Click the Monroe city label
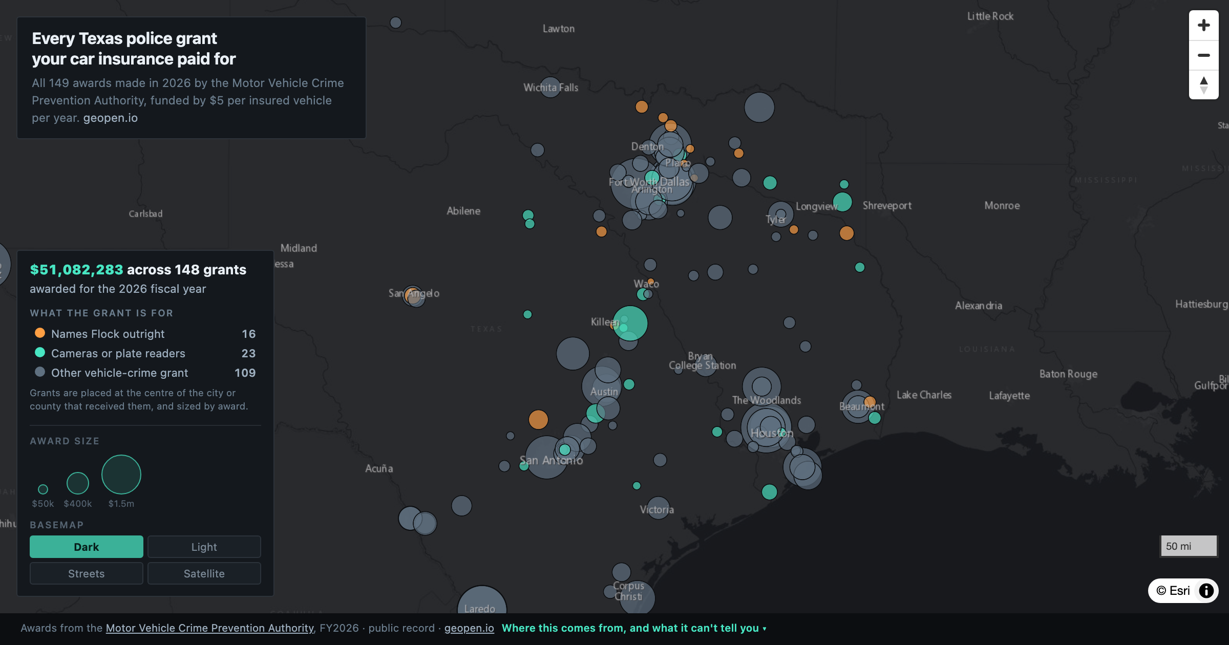Image resolution: width=1229 pixels, height=645 pixels. [1002, 206]
